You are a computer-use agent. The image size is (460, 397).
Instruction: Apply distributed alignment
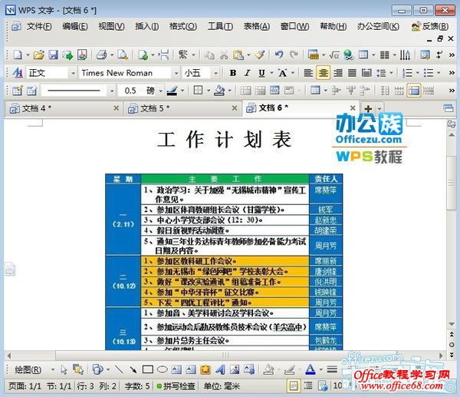coord(366,73)
